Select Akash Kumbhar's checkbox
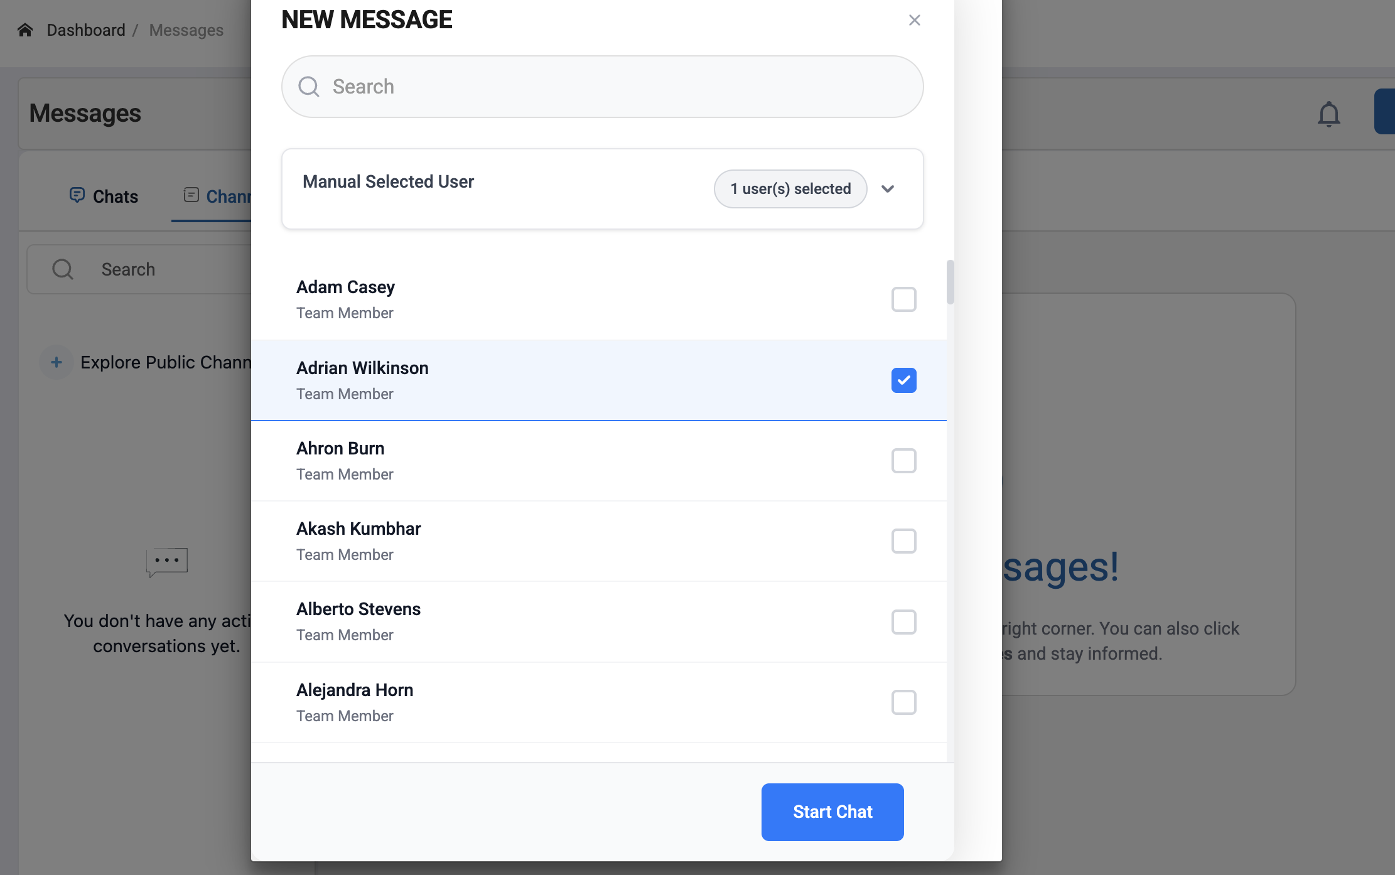 click(x=903, y=541)
